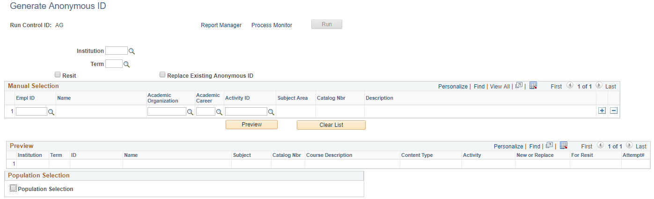
Task: Enable the Resit checkbox
Action: pyautogui.click(x=58, y=74)
